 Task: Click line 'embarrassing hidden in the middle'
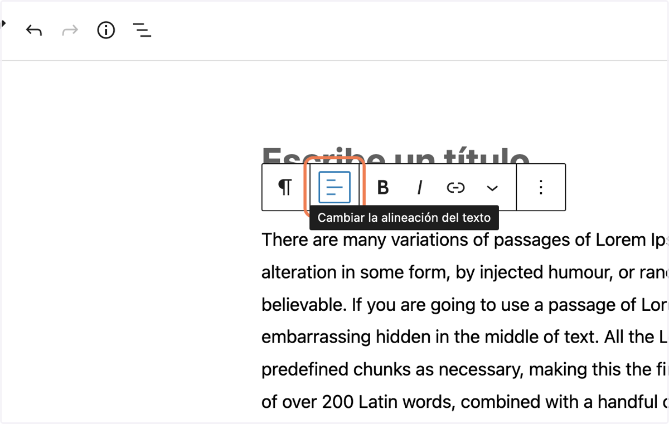(x=465, y=337)
